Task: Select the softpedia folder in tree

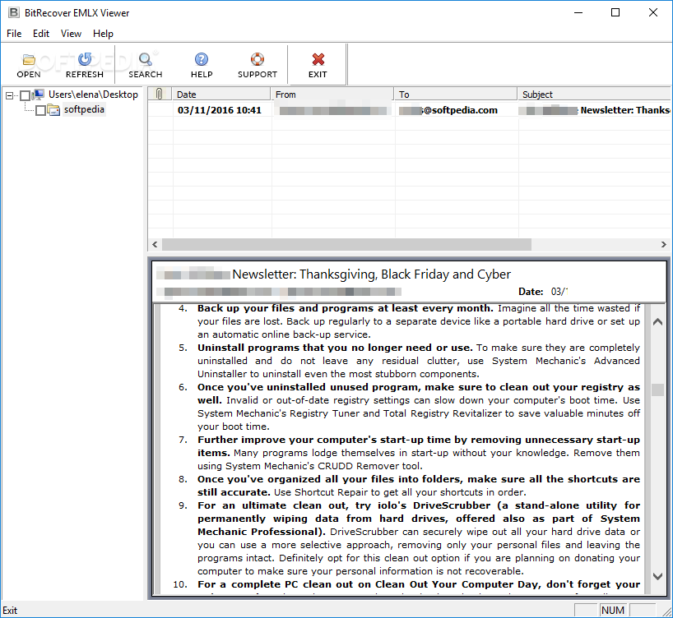Action: pyautogui.click(x=84, y=110)
